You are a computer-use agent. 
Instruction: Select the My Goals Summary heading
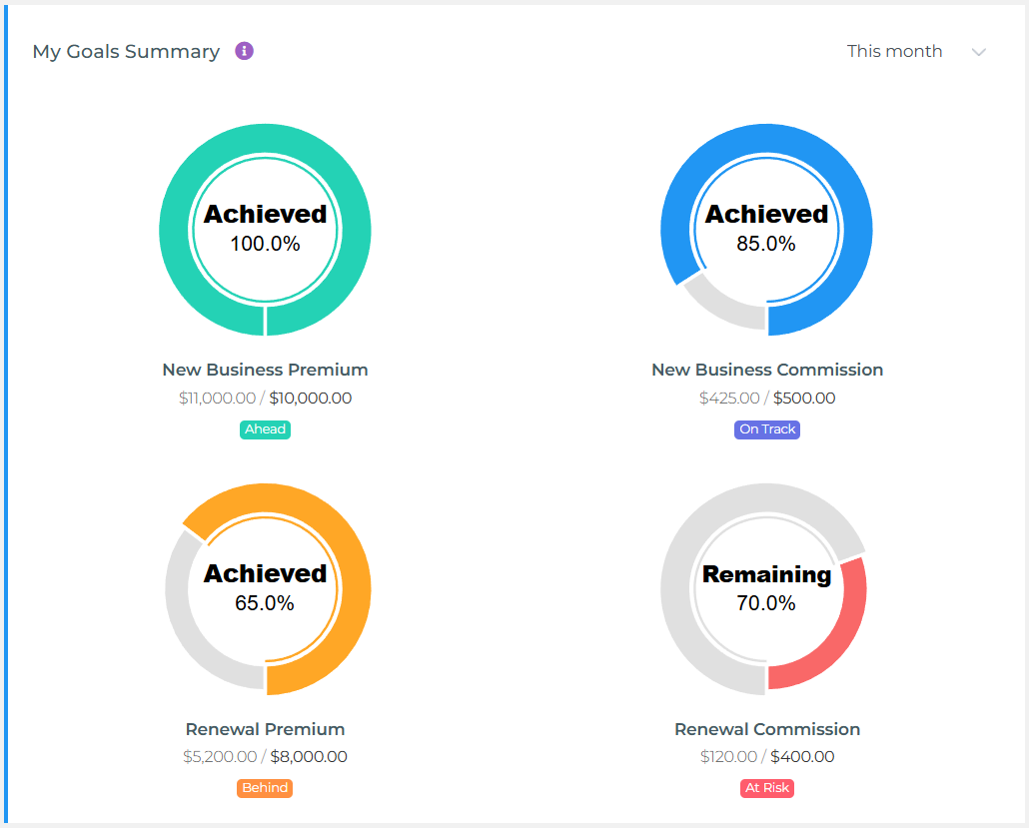(x=126, y=51)
